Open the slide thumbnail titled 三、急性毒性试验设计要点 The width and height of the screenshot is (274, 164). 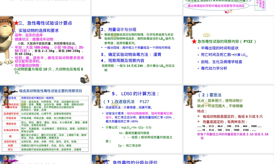[x=45, y=50]
